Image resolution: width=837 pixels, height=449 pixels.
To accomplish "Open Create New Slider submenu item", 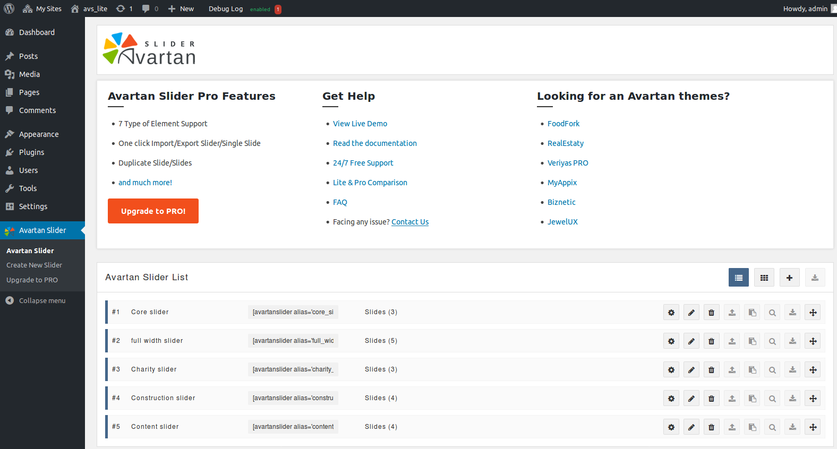I will click(34, 265).
